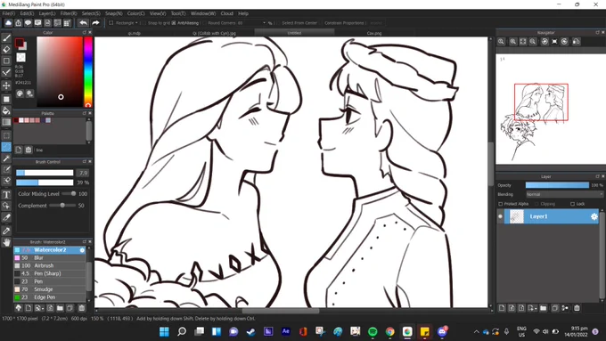Toggle Select From Center checkbox
Image resolution: width=606 pixels, height=341 pixels.
click(278, 23)
